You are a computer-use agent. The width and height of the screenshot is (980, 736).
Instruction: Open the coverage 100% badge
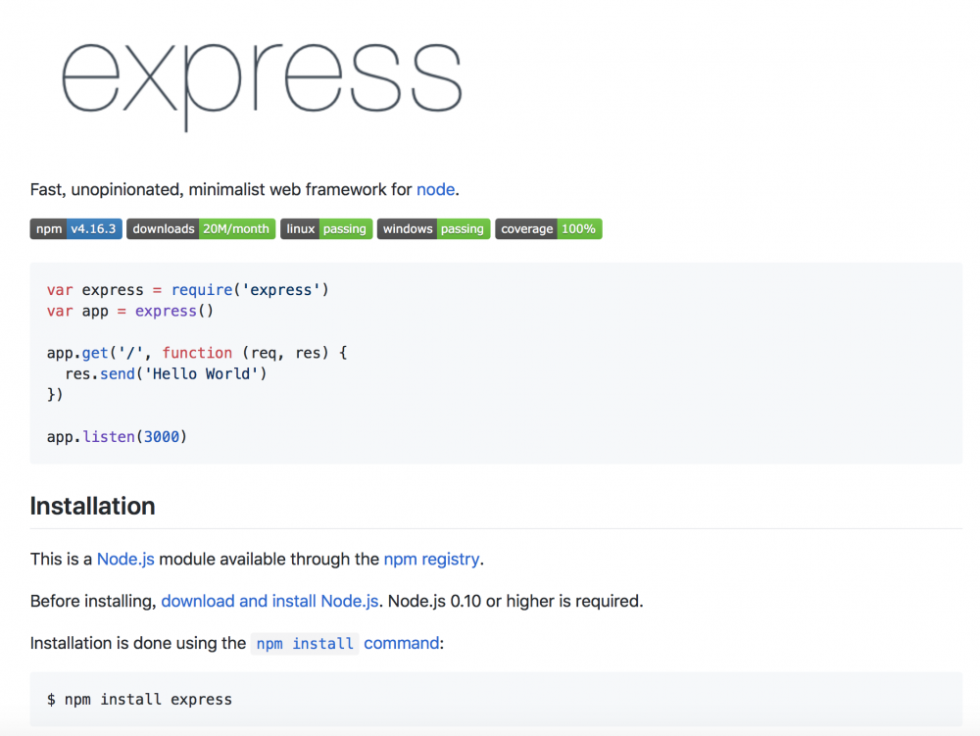548,229
